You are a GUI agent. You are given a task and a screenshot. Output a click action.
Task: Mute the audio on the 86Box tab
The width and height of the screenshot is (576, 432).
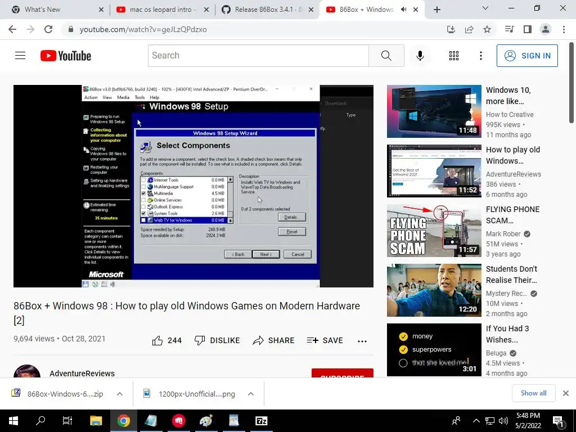[404, 10]
